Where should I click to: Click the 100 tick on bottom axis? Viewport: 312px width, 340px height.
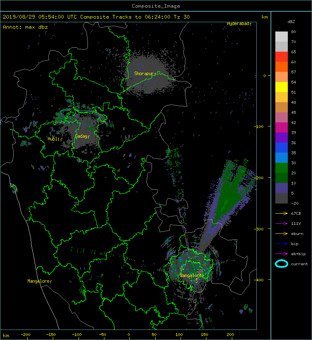click(179, 335)
